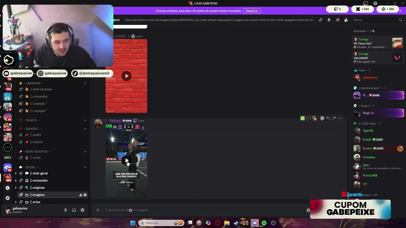Image resolution: width=406 pixels, height=228 pixels.
Task: Create channel in NITRO BOOSTER category
Action: pos(85,152)
